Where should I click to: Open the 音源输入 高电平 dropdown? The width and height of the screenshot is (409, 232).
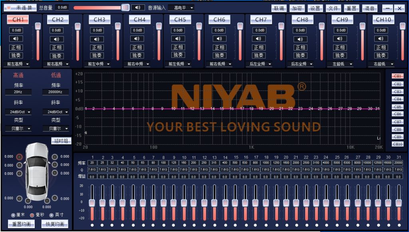pos(181,8)
